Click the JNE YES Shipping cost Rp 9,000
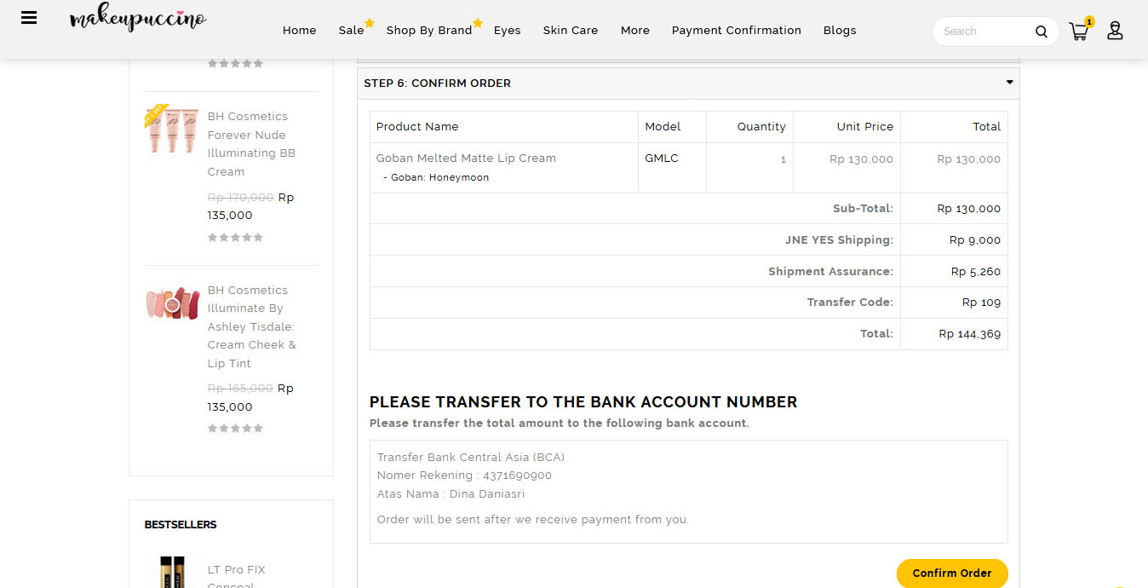This screenshot has width=1148, height=588. point(975,240)
